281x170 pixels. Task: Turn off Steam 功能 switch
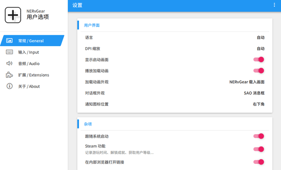(259, 149)
